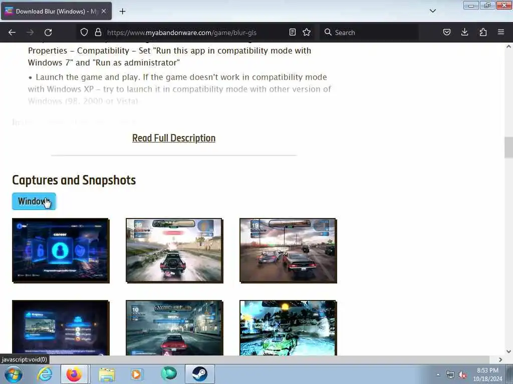The image size is (513, 384).
Task: Launch Internet Explorer from the taskbar
Action: 45,374
